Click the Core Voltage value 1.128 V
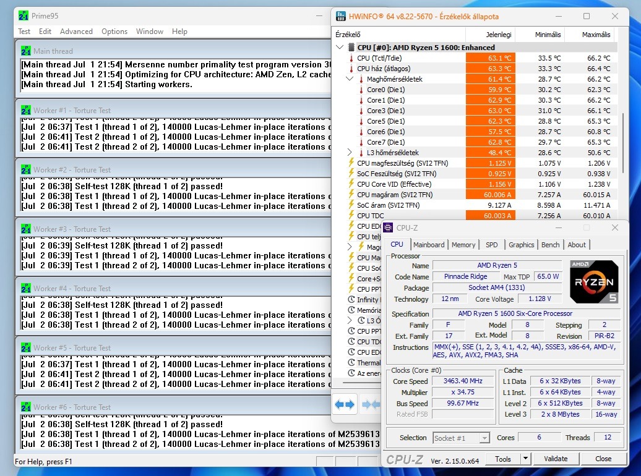 [x=540, y=299]
